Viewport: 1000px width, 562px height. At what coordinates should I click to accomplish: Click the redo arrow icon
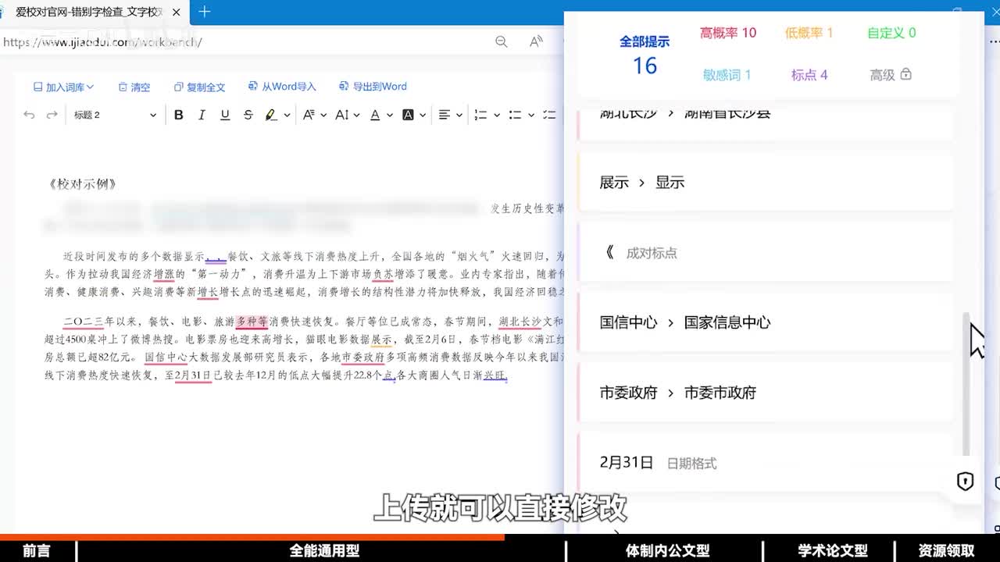52,115
